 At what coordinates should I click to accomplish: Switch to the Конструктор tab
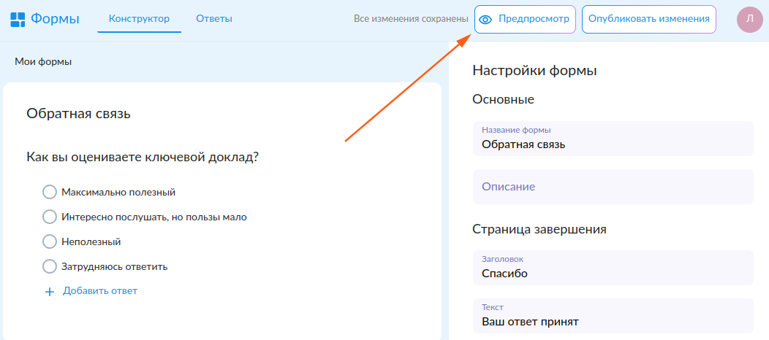pos(140,19)
